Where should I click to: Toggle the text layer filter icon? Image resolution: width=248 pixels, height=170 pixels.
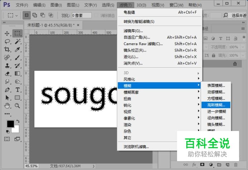(220, 39)
